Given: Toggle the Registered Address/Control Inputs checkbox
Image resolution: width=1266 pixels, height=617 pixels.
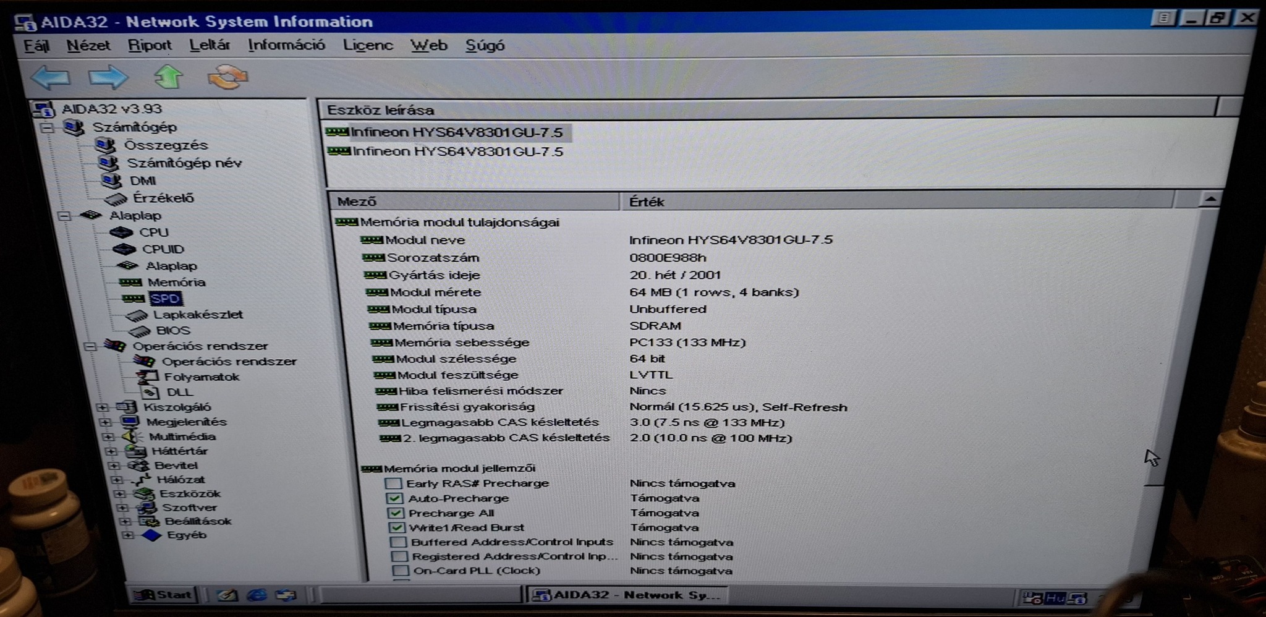Looking at the screenshot, I should pos(400,556).
